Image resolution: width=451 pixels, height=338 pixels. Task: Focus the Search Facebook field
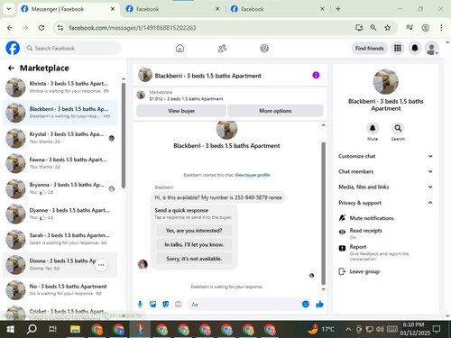point(72,48)
